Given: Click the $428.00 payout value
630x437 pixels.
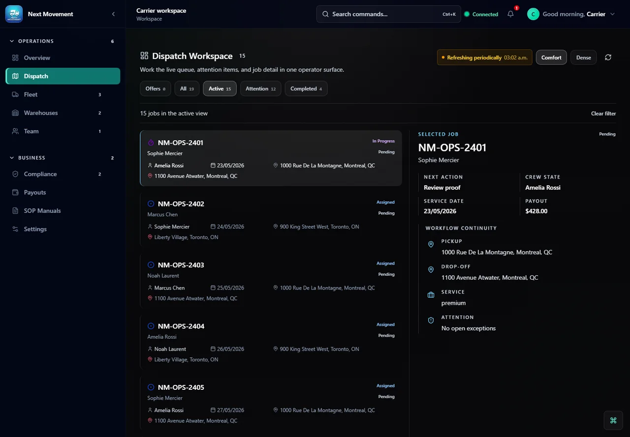Looking at the screenshot, I should 536,211.
